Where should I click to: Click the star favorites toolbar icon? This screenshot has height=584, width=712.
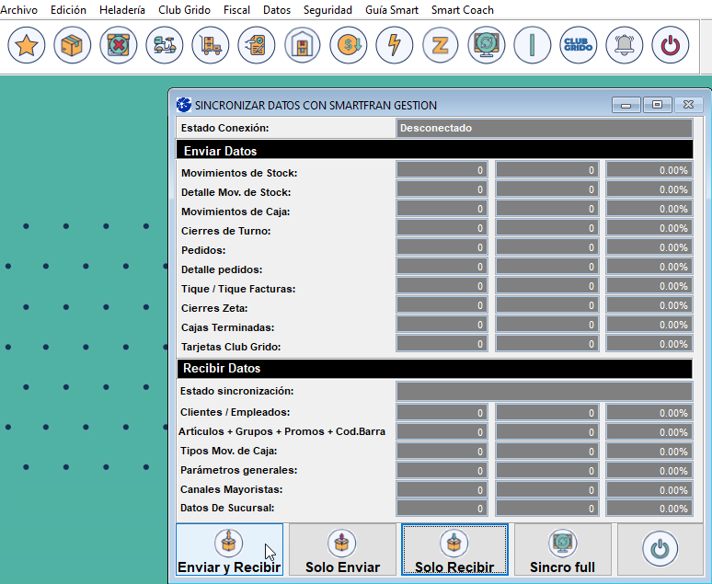click(x=27, y=45)
